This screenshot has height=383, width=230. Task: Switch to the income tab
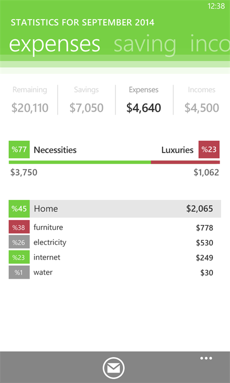click(x=210, y=44)
